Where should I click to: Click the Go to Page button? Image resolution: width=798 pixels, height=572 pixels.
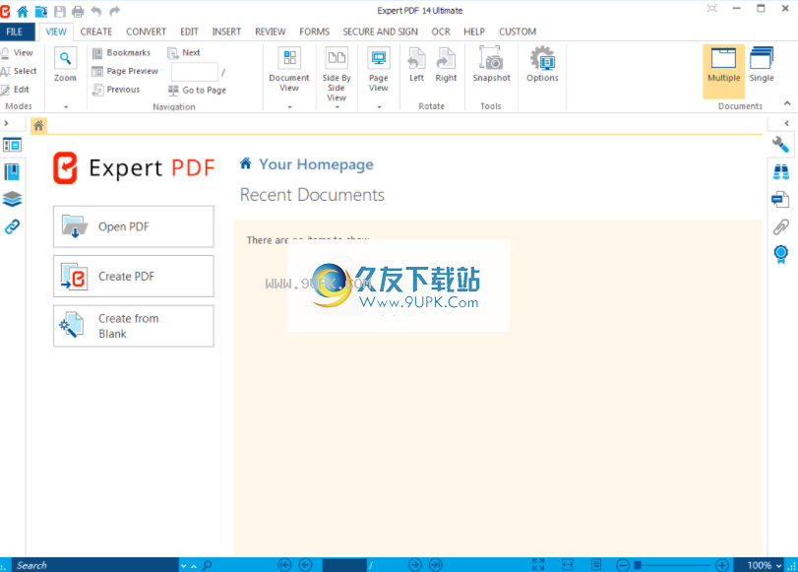[198, 91]
